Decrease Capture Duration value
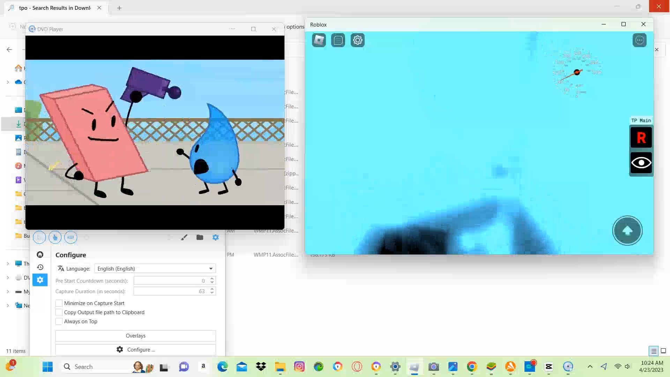Screen dimensions: 670x377 point(212,293)
